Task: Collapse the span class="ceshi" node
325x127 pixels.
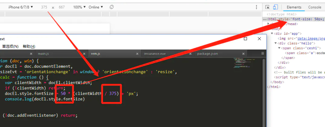Action: coord(279,48)
